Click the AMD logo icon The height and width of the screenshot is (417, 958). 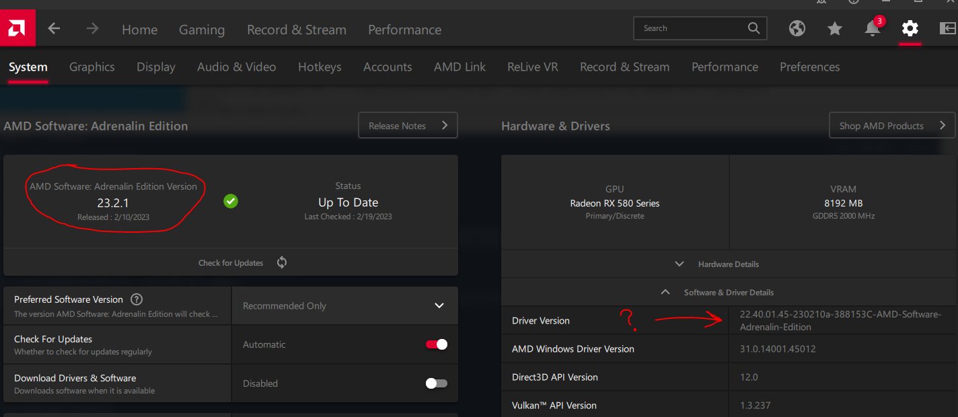17,29
